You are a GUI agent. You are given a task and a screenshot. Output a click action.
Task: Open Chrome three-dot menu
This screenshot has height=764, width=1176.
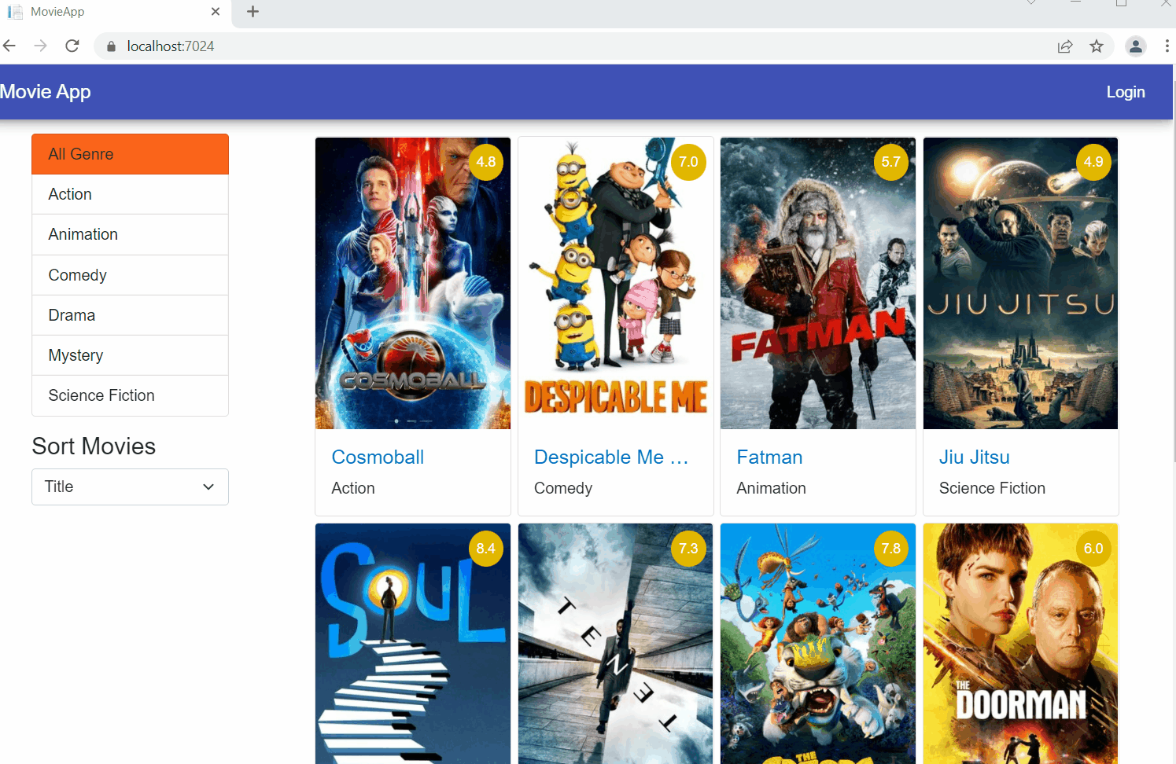[x=1166, y=46]
